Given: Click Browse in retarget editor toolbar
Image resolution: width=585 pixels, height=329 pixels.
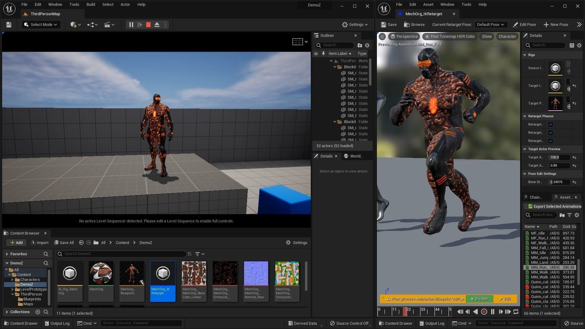Looking at the screenshot, I should click(x=414, y=25).
